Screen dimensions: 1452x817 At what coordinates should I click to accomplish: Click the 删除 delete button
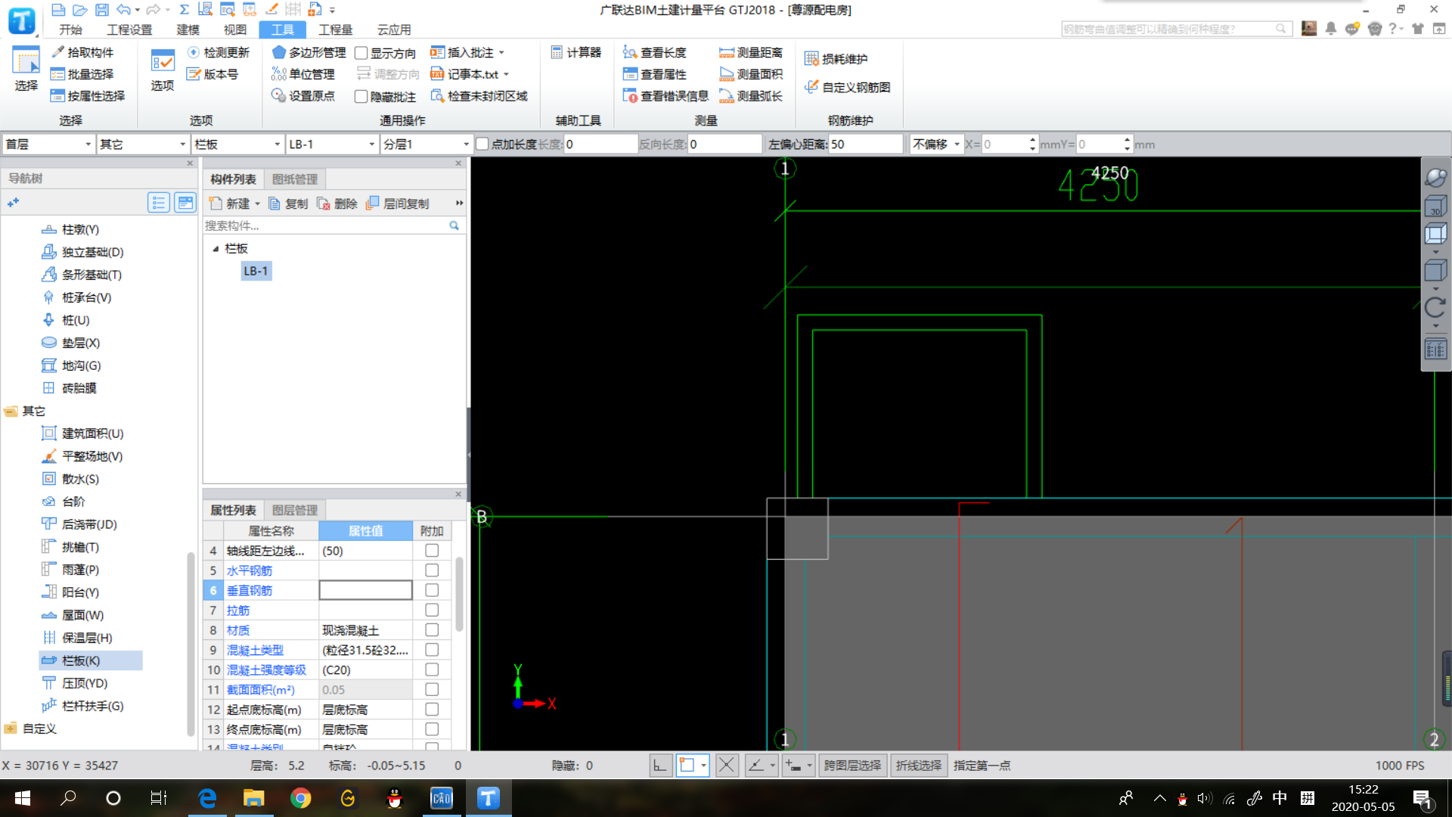pos(337,203)
